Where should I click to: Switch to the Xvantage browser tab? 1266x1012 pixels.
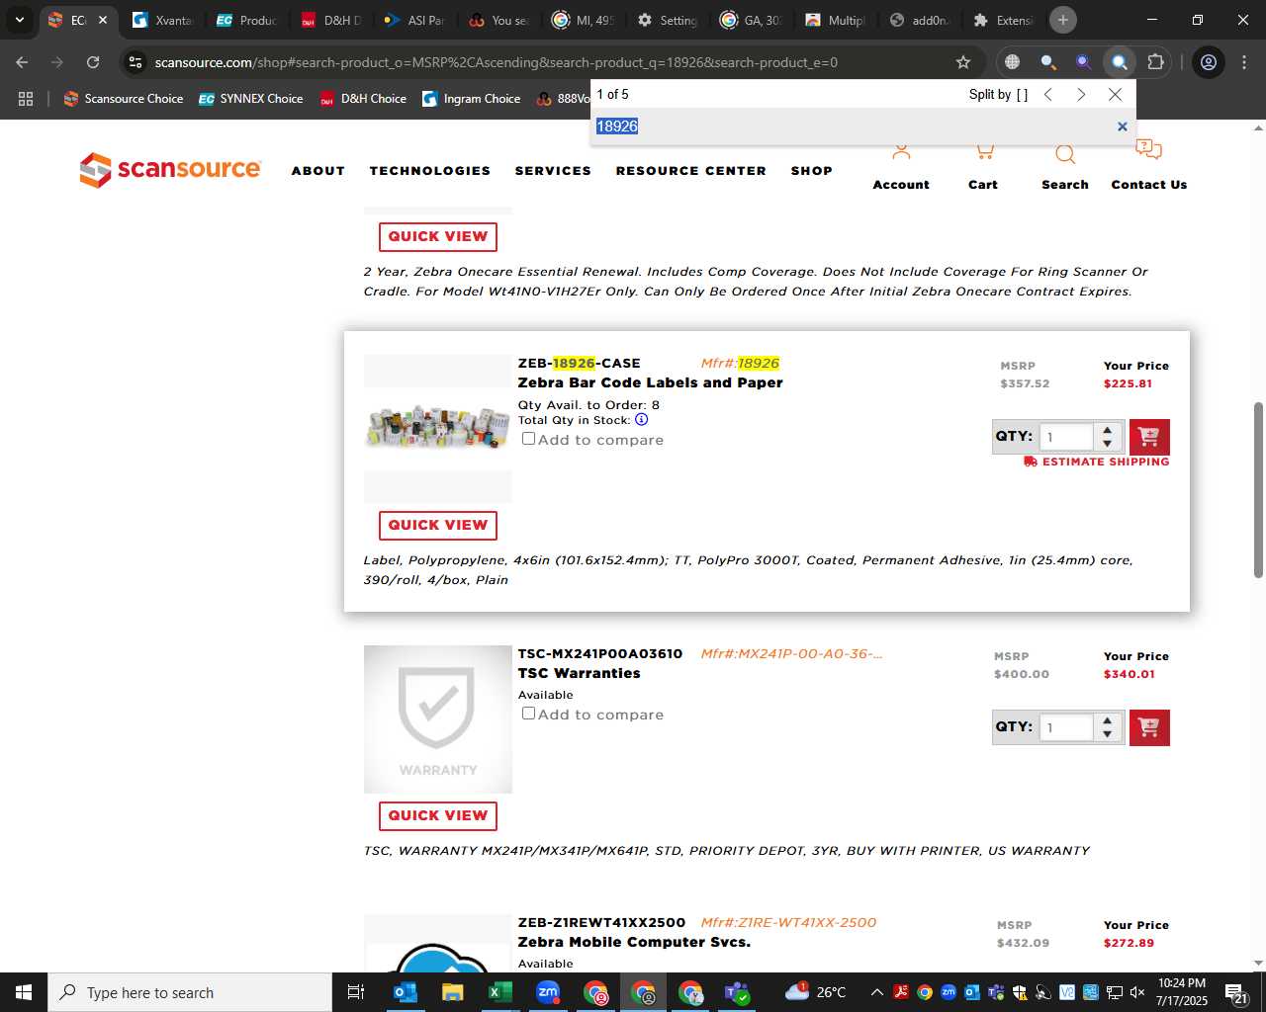coord(163,20)
